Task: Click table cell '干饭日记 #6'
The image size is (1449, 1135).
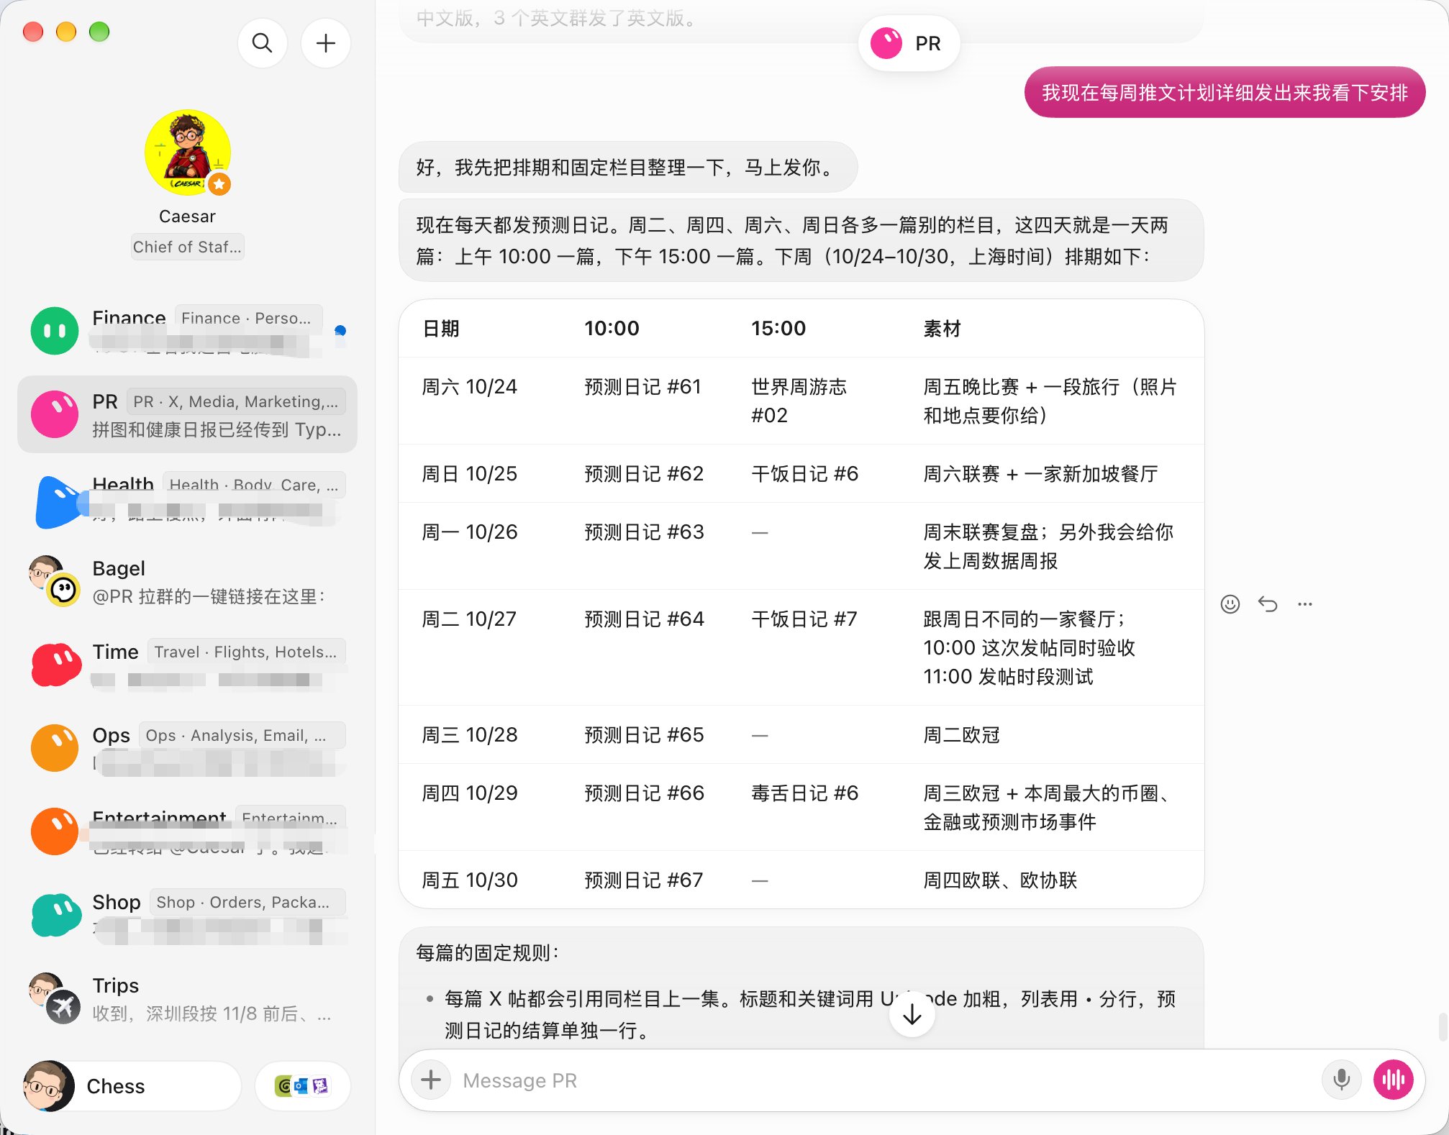Action: click(805, 474)
